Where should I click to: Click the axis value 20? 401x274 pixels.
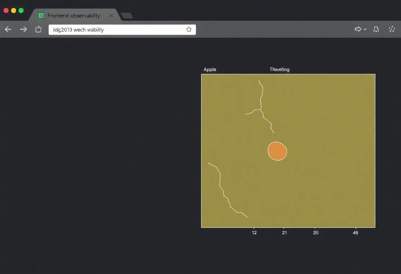316,233
